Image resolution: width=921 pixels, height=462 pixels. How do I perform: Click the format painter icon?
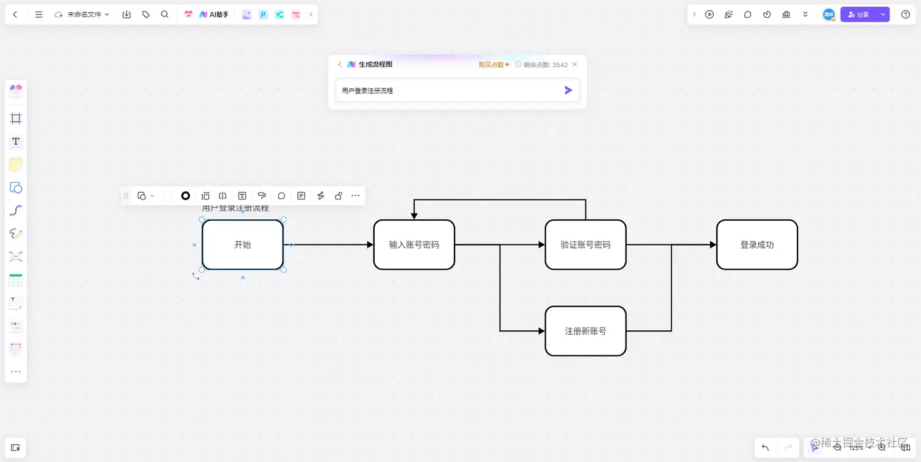click(262, 196)
